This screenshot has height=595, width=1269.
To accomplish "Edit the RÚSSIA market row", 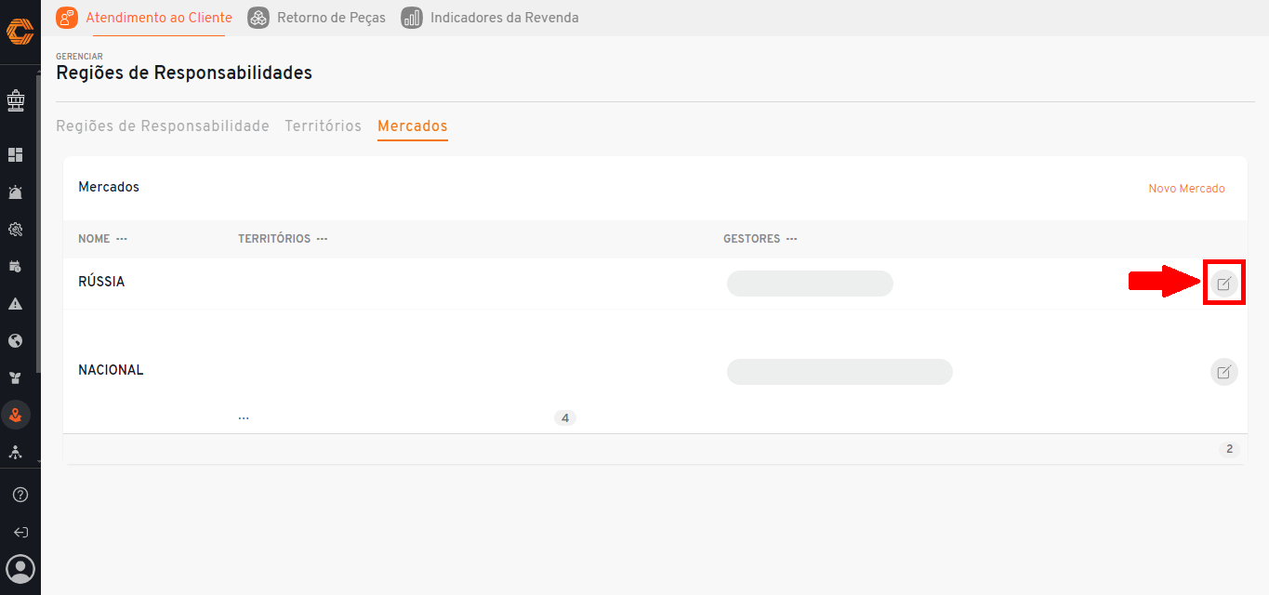I will click(1223, 284).
